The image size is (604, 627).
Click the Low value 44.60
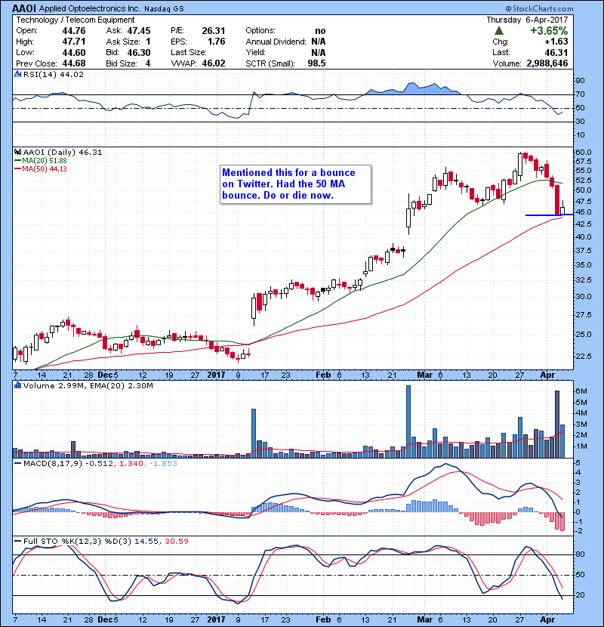click(74, 52)
